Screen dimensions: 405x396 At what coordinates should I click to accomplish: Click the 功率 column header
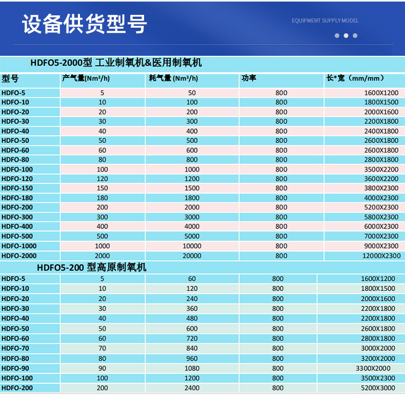pos(249,78)
